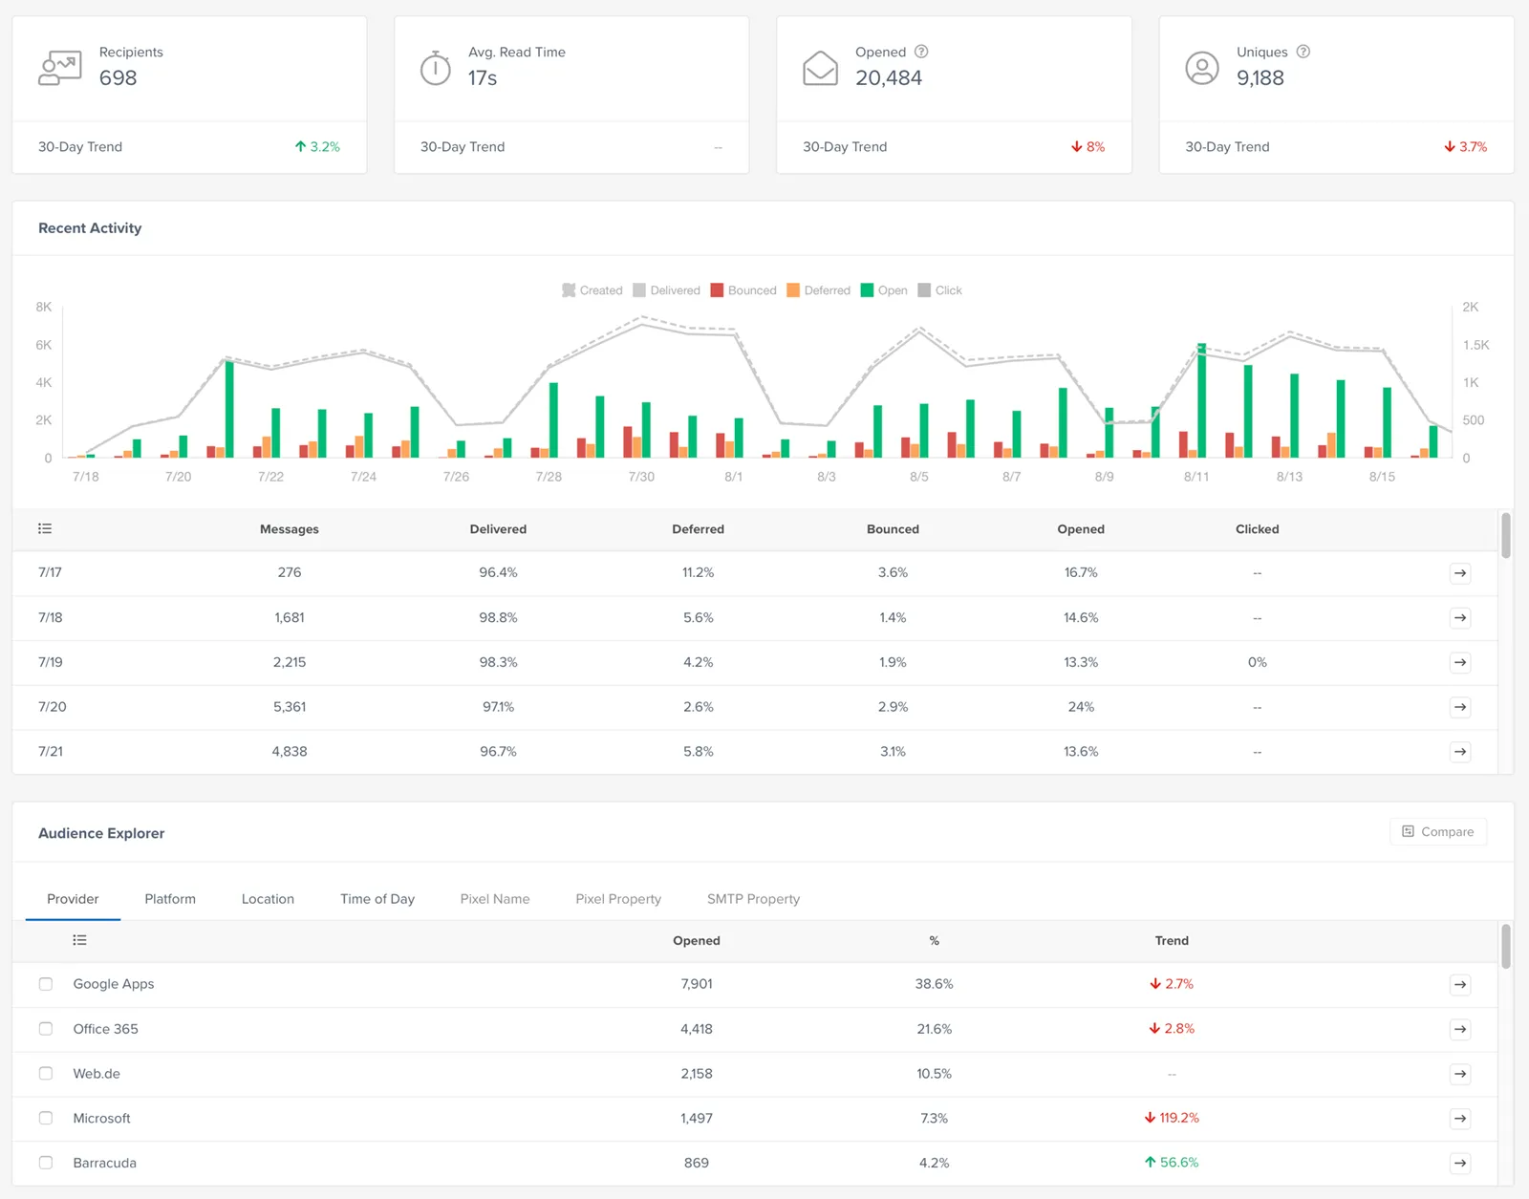Open details arrow for Web.de row

coord(1460,1074)
